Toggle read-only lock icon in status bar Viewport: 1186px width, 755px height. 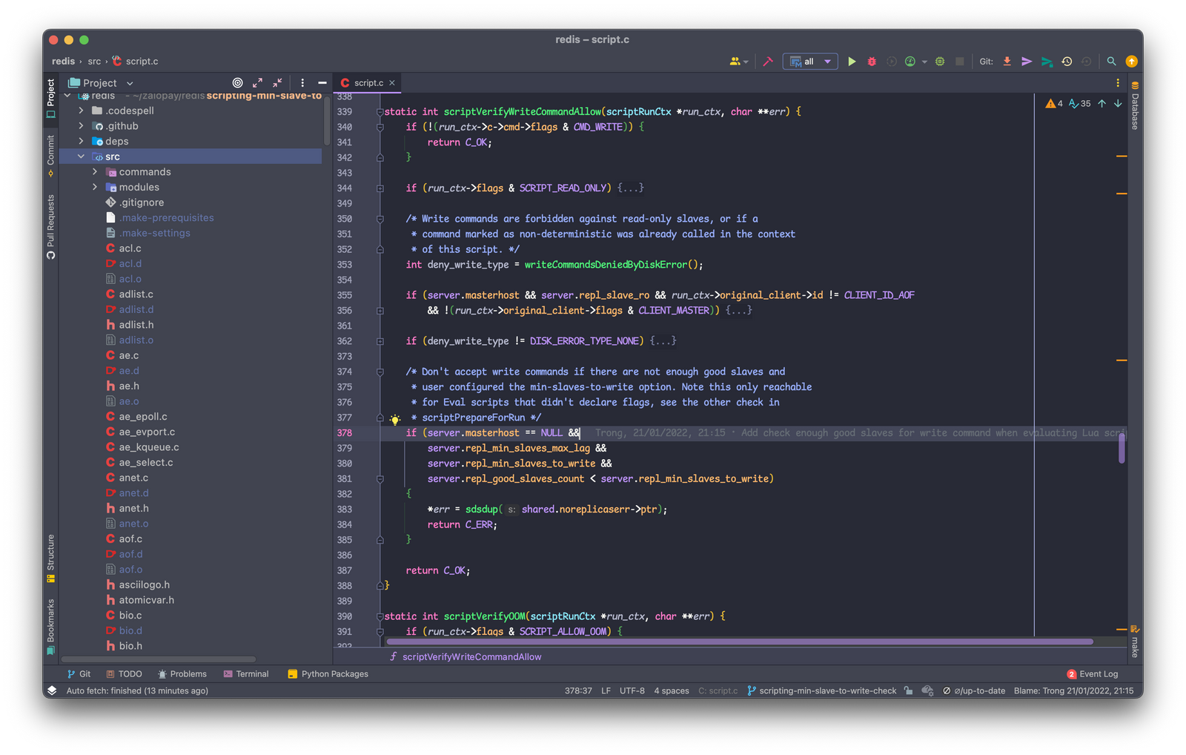(x=908, y=690)
